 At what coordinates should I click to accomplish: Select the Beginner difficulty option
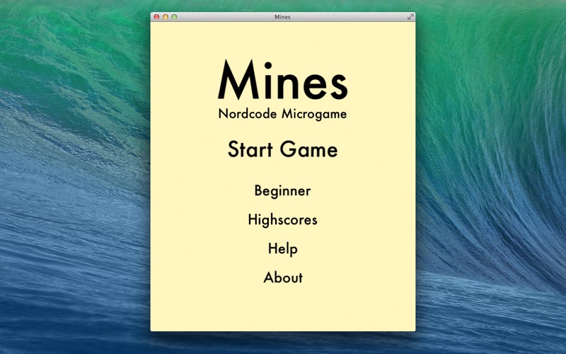282,190
